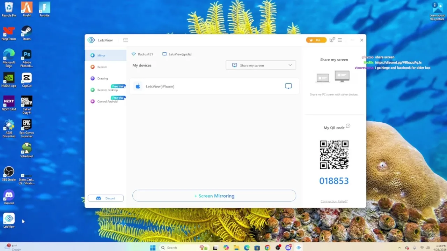The width and height of the screenshot is (447, 251).
Task: Click Learn about this picture icon
Action: [x=437, y=11]
